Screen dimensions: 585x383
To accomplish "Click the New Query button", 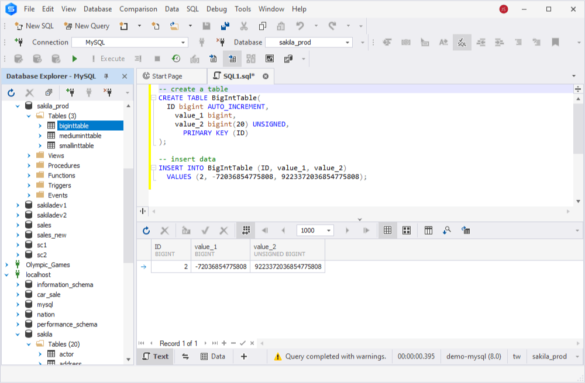I will point(86,26).
